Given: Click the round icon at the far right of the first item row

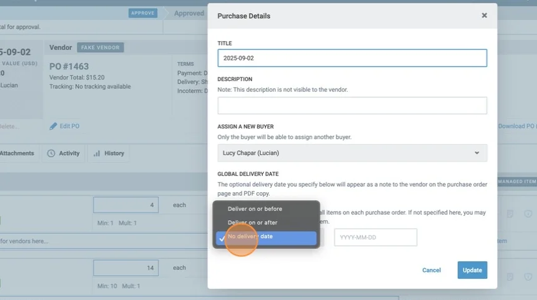Looking at the screenshot, I should 528,214.
